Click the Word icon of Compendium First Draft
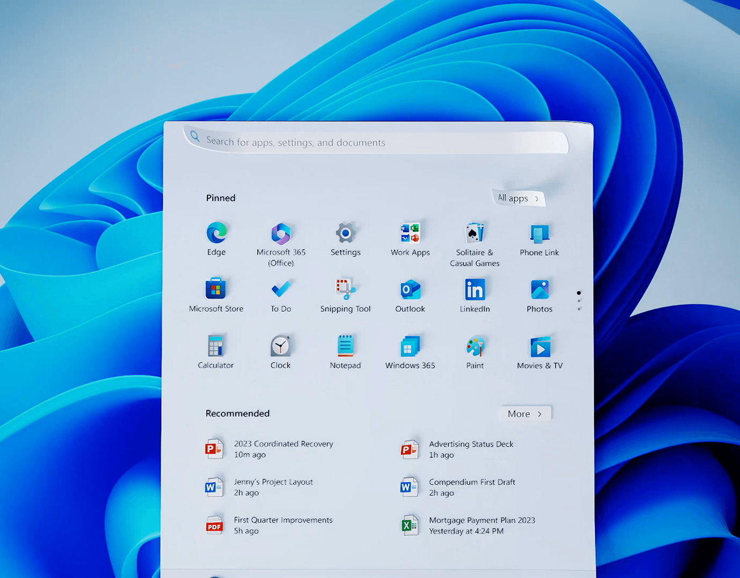 (x=409, y=487)
